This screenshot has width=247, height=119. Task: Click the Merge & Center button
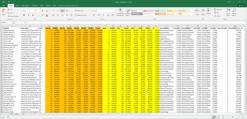coord(81,15)
